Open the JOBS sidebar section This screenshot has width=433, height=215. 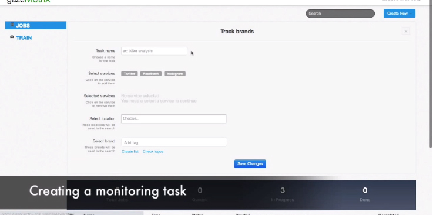(36, 25)
